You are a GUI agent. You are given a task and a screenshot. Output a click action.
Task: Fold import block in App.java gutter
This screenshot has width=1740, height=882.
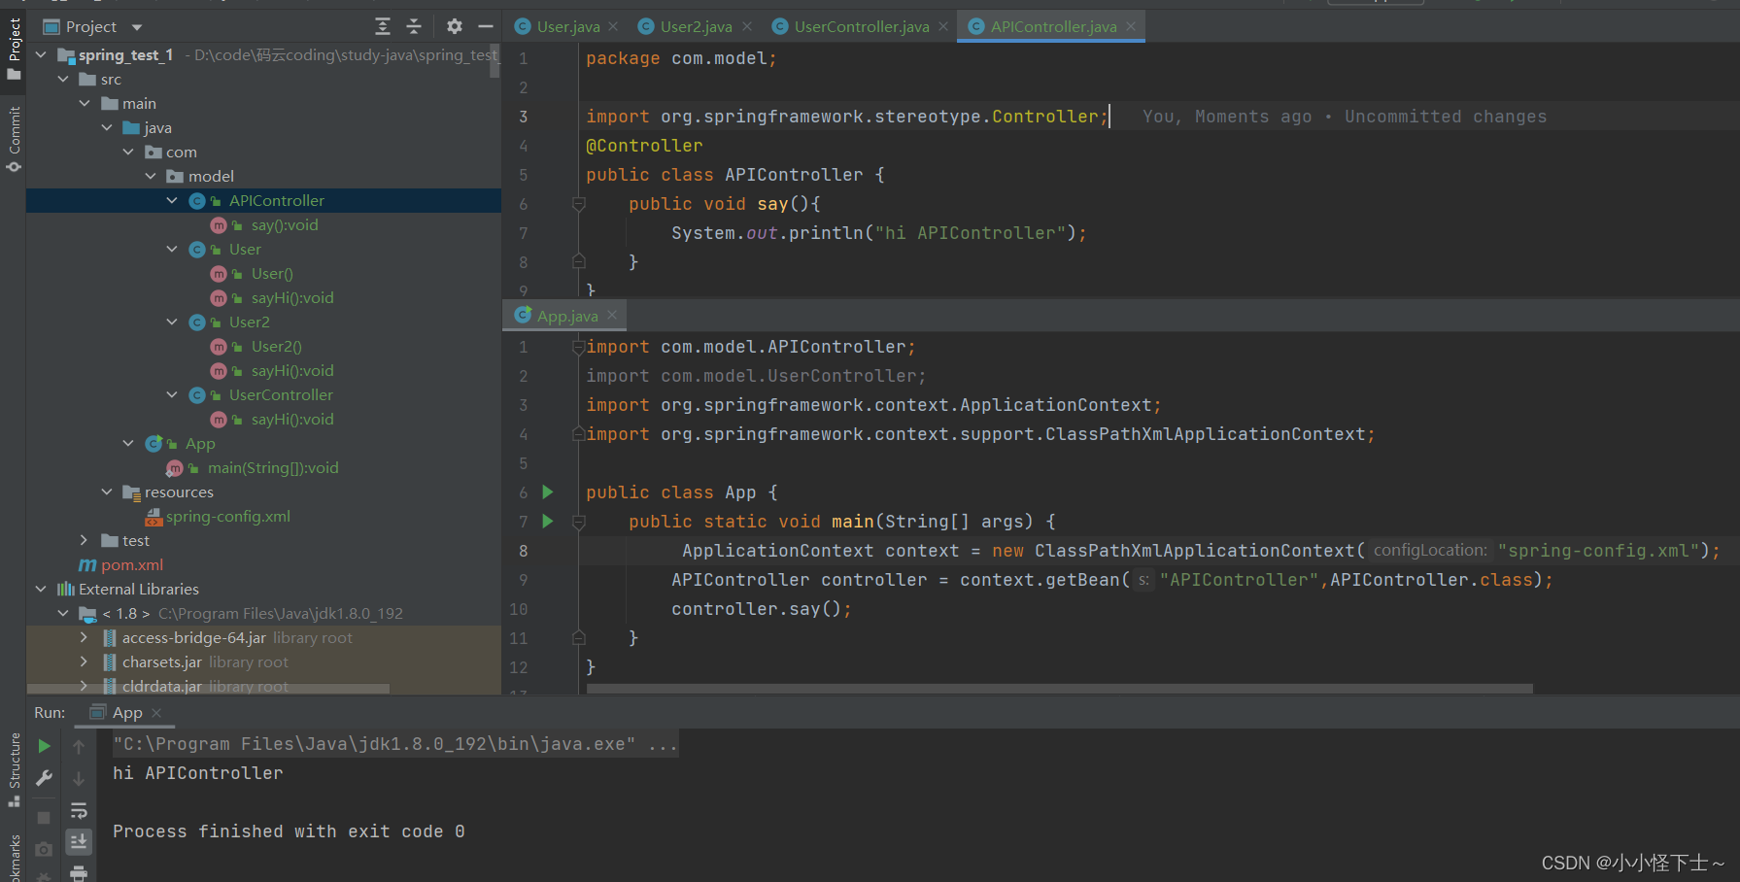pyautogui.click(x=579, y=347)
